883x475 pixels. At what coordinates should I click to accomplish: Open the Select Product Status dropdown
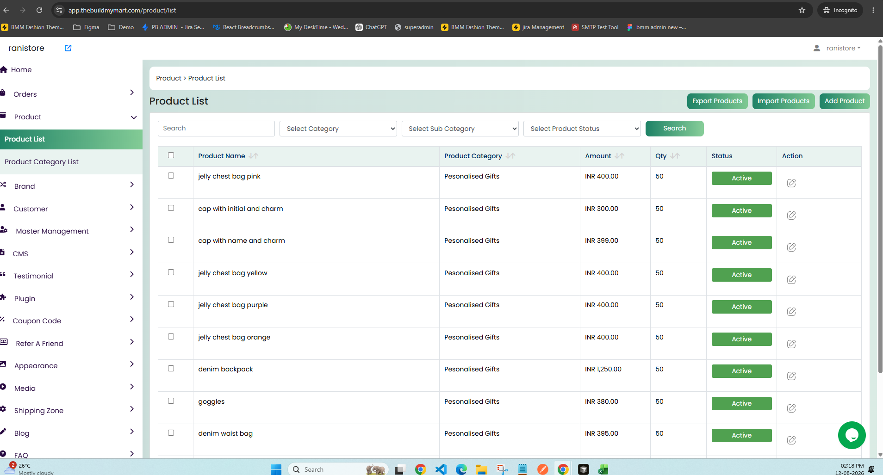[x=582, y=129]
